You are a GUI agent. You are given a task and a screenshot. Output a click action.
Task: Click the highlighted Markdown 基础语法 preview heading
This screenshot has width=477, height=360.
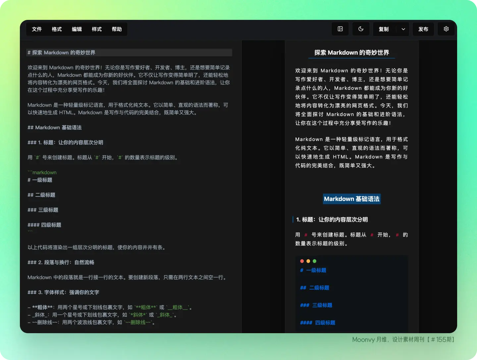(351, 199)
